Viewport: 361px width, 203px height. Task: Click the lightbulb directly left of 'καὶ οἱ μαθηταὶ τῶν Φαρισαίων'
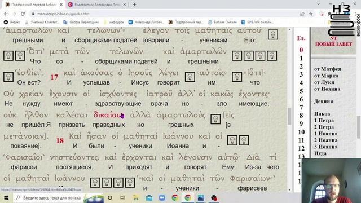(x=130, y=183)
